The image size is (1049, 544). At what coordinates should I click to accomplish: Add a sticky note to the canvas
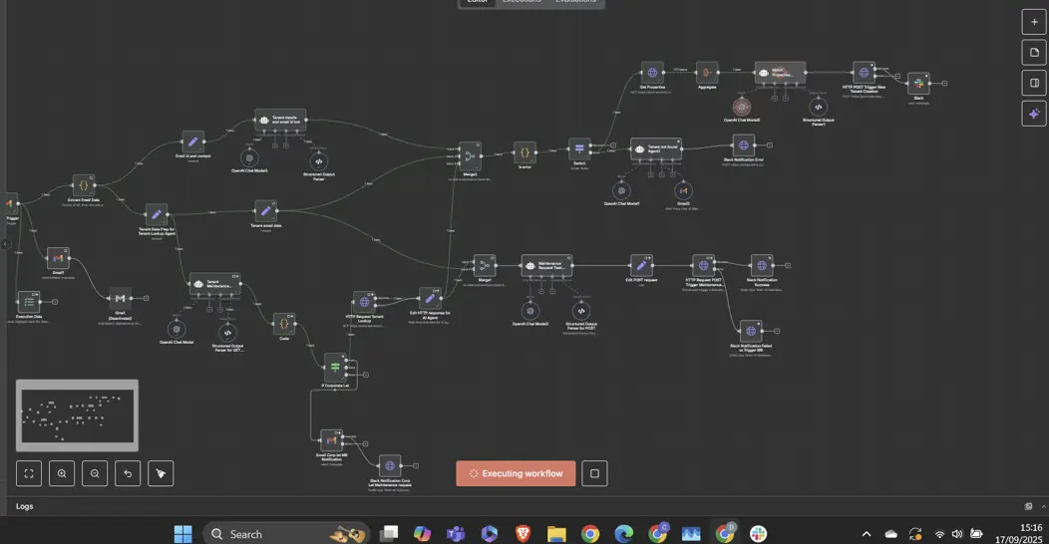[x=1034, y=52]
